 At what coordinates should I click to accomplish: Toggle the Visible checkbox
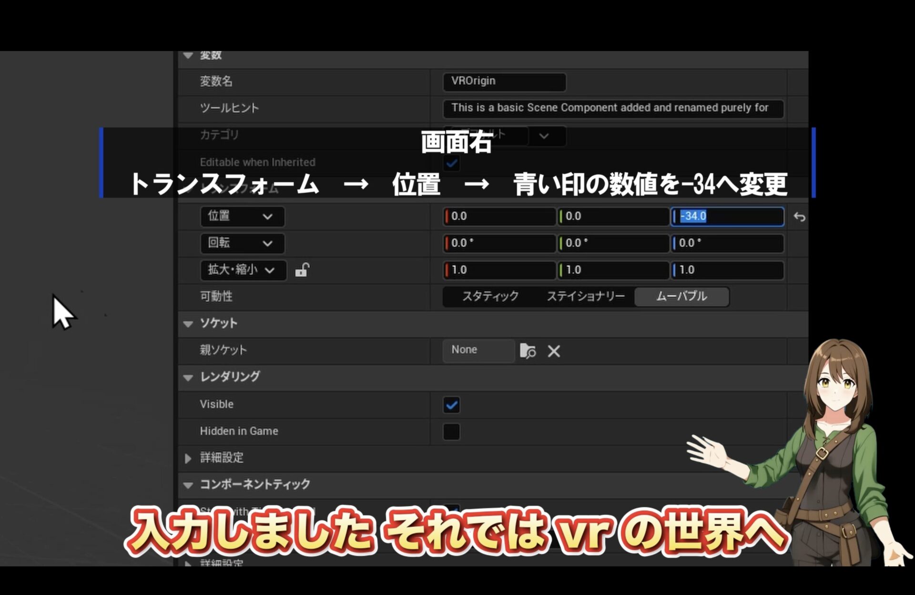[x=451, y=405]
